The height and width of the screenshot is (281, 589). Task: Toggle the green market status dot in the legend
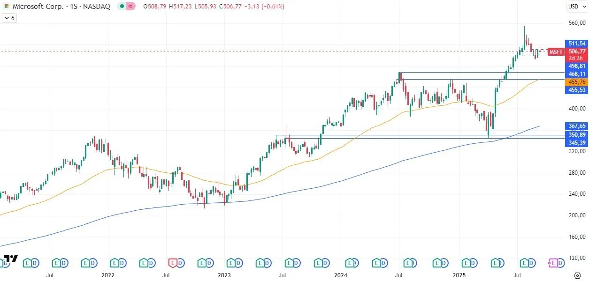coord(122,7)
